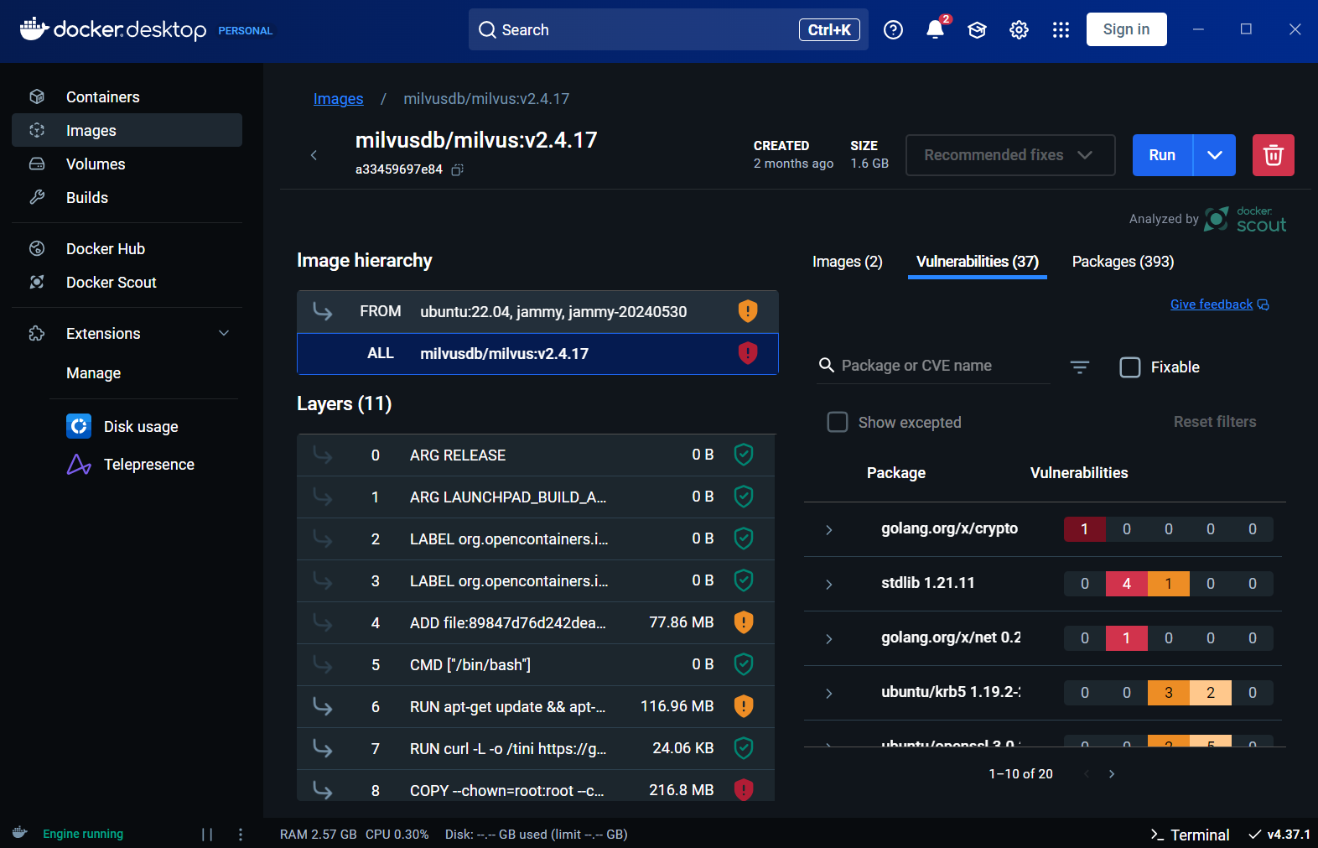The image size is (1318, 848).
Task: Open Recommended fixes dropdown
Action: point(1009,155)
